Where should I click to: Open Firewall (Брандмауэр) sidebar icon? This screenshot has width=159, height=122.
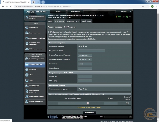27,86
